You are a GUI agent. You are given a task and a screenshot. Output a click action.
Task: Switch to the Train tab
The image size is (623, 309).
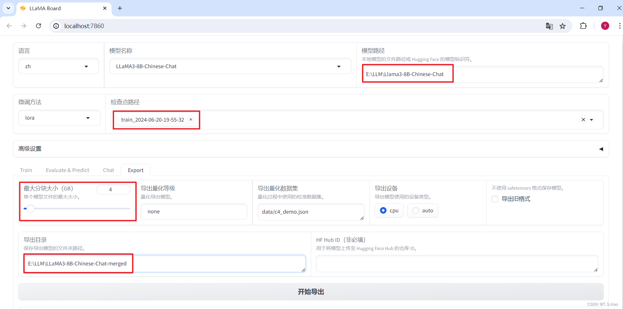pyautogui.click(x=26, y=170)
